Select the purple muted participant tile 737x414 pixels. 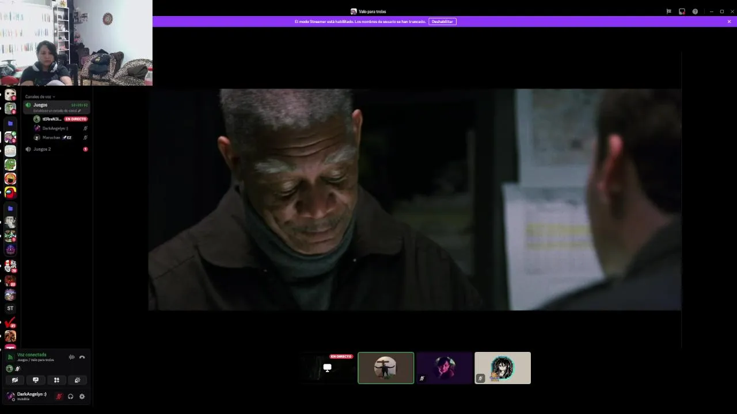click(445, 368)
